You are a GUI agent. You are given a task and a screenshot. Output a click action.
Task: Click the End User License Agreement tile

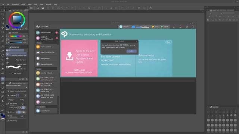pos(117,58)
